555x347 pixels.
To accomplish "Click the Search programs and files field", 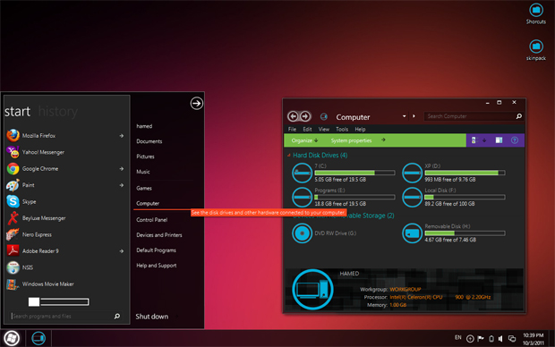I will pos(63,317).
